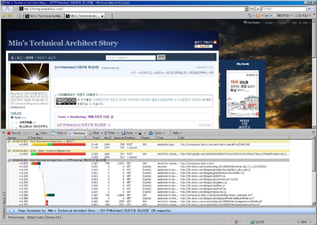Screen dimensions: 317x225
Task: Sort by the Received column header
Action: coord(118,138)
